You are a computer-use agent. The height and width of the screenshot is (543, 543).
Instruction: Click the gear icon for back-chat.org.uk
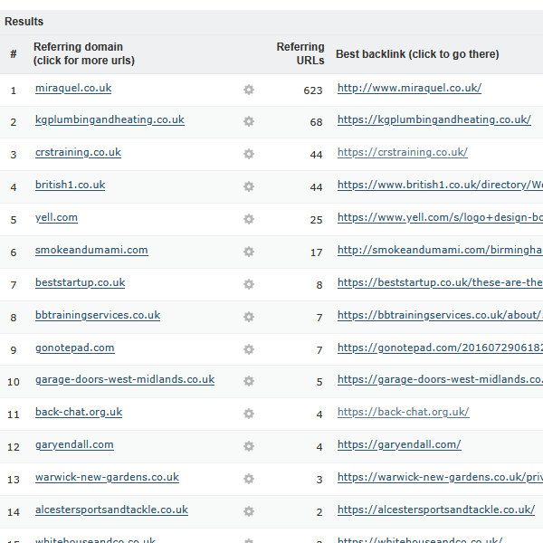(249, 414)
